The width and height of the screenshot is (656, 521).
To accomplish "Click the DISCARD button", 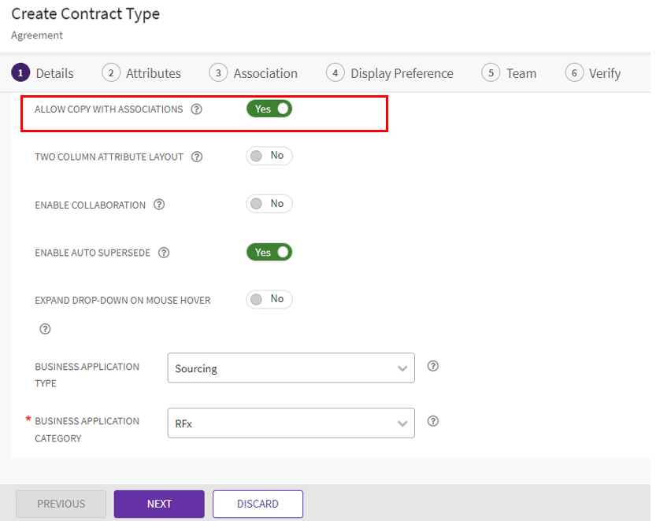I will [258, 504].
